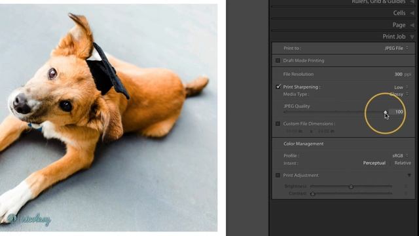Open the Media Type dropdown
This screenshot has width=419, height=236.
[399, 94]
